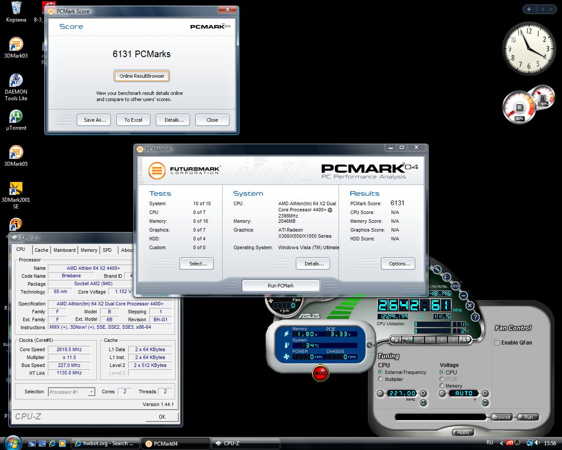Open the AI Suite wrench settings icon
The image size is (562, 450).
[x=437, y=269]
